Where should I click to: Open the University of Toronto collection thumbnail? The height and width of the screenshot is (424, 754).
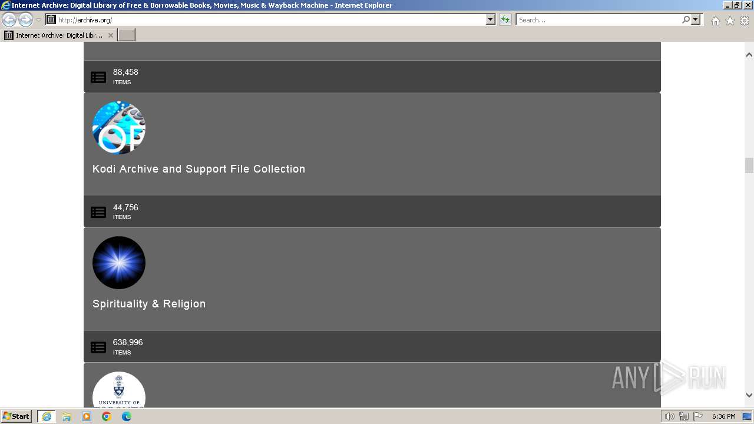119,390
